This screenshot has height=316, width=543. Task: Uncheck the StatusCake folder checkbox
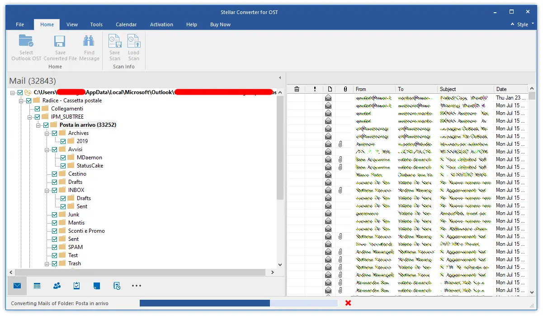(63, 166)
